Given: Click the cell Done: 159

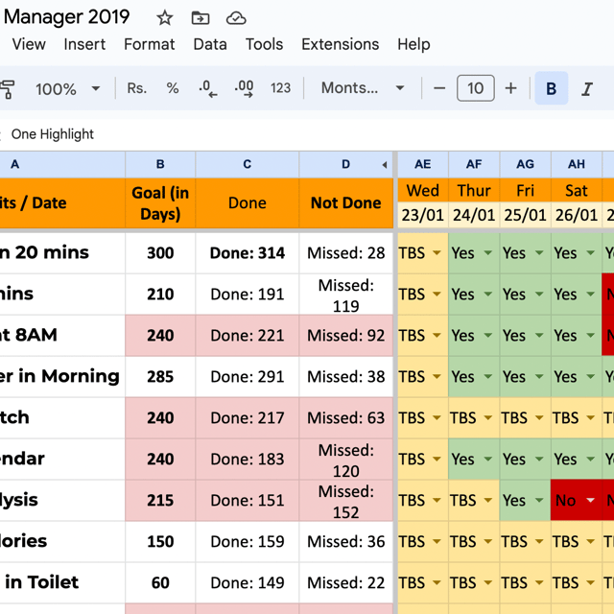Looking at the screenshot, I should tap(248, 541).
